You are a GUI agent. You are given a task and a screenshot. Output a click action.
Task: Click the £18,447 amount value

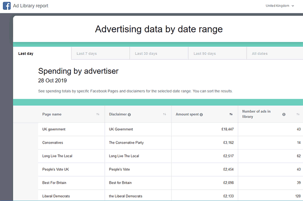click(227, 129)
